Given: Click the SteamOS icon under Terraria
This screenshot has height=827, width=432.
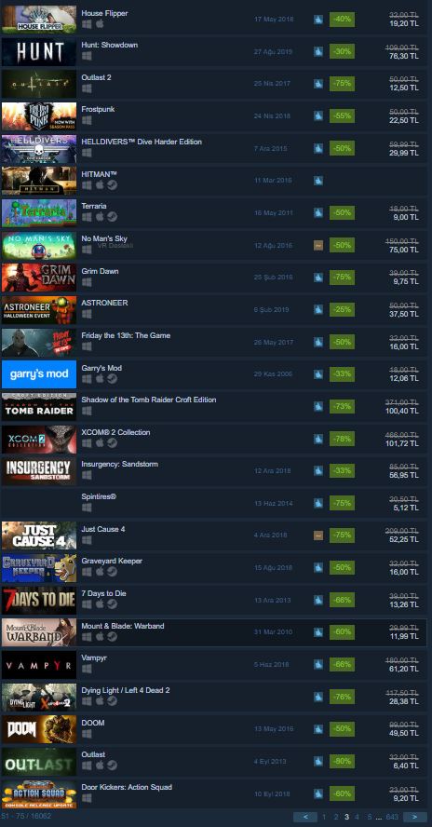Looking at the screenshot, I should pos(113,217).
